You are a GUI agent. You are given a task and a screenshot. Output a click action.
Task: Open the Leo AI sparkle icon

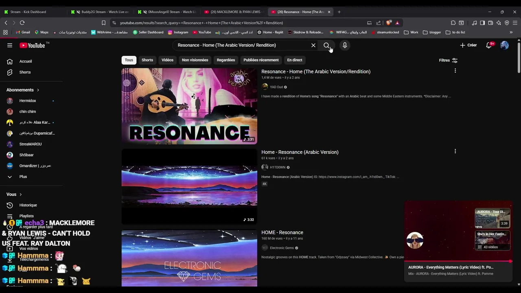499,23
